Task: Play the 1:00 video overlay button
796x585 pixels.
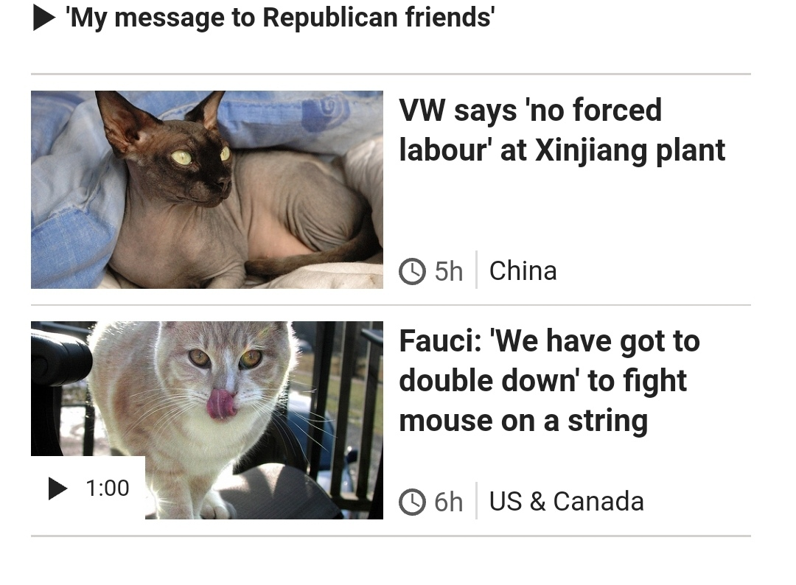Action: point(88,488)
